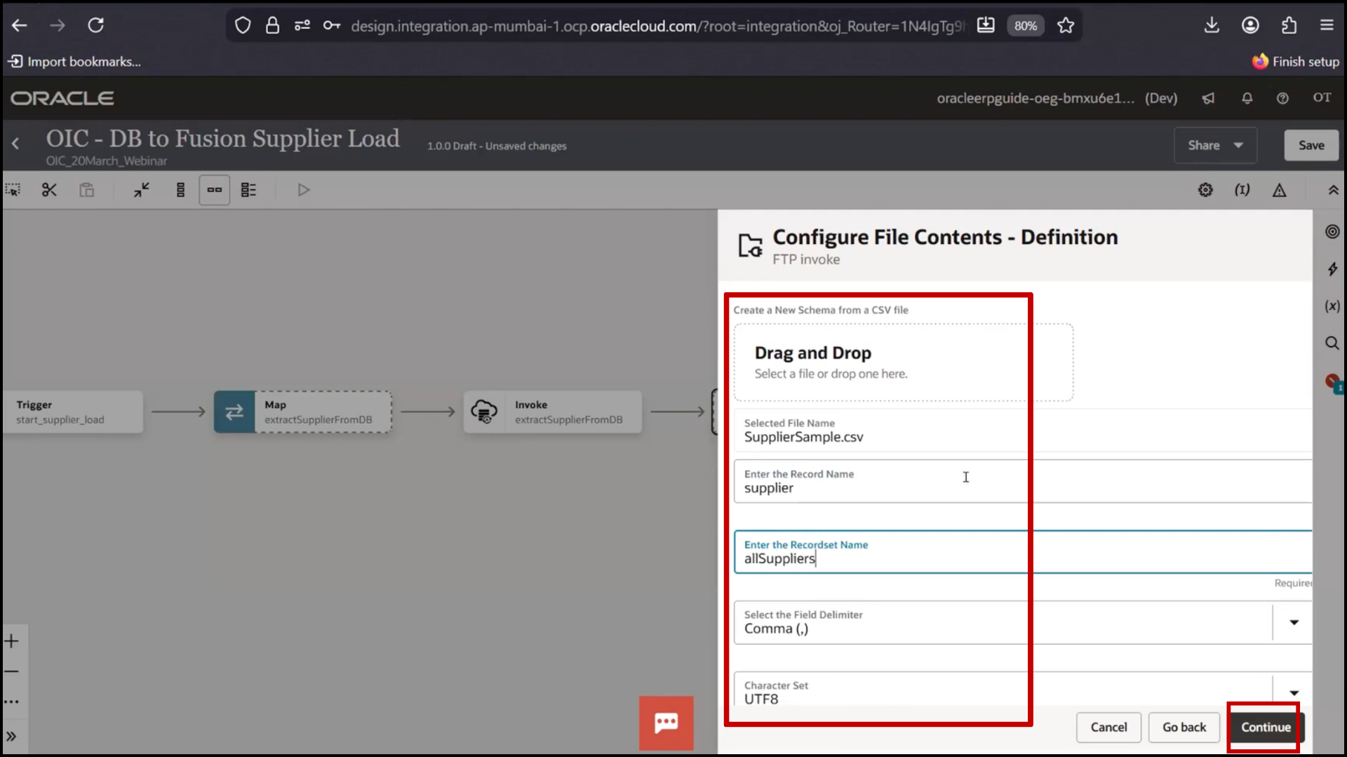Switch to vertical layout icon
1347x757 pixels.
click(x=180, y=190)
